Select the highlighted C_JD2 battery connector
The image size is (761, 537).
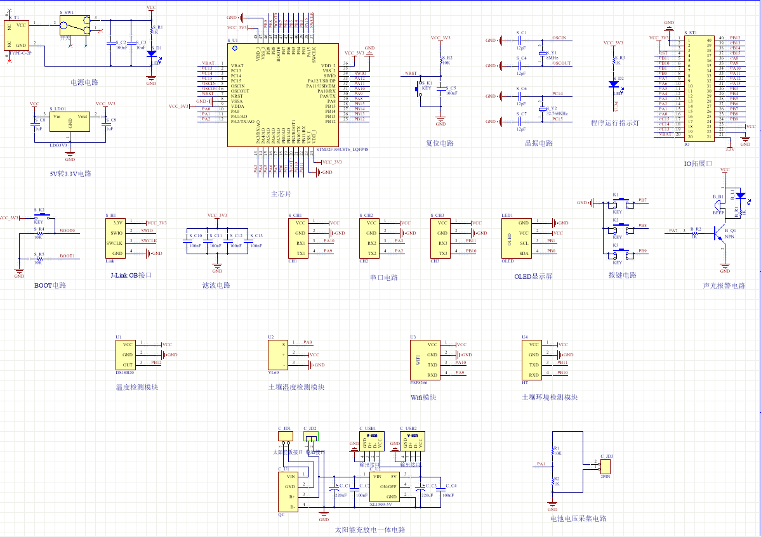pos(311,437)
